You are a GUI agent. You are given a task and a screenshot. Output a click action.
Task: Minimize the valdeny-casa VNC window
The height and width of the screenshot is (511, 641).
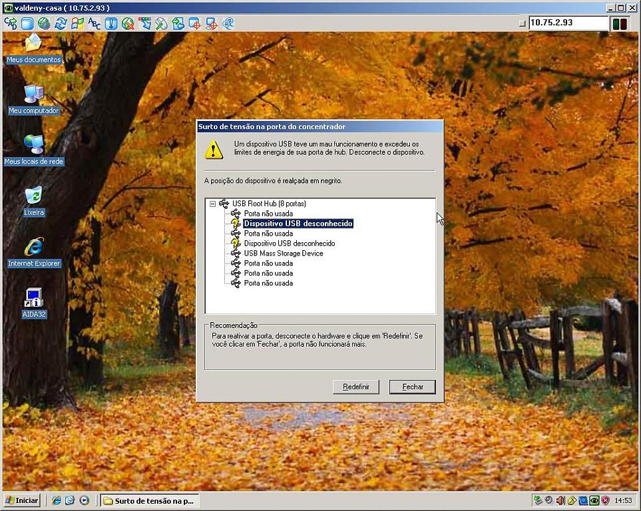tap(611, 8)
